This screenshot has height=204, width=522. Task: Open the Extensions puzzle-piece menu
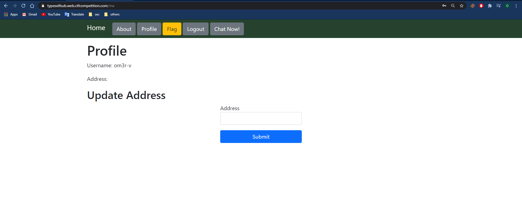[x=490, y=6]
